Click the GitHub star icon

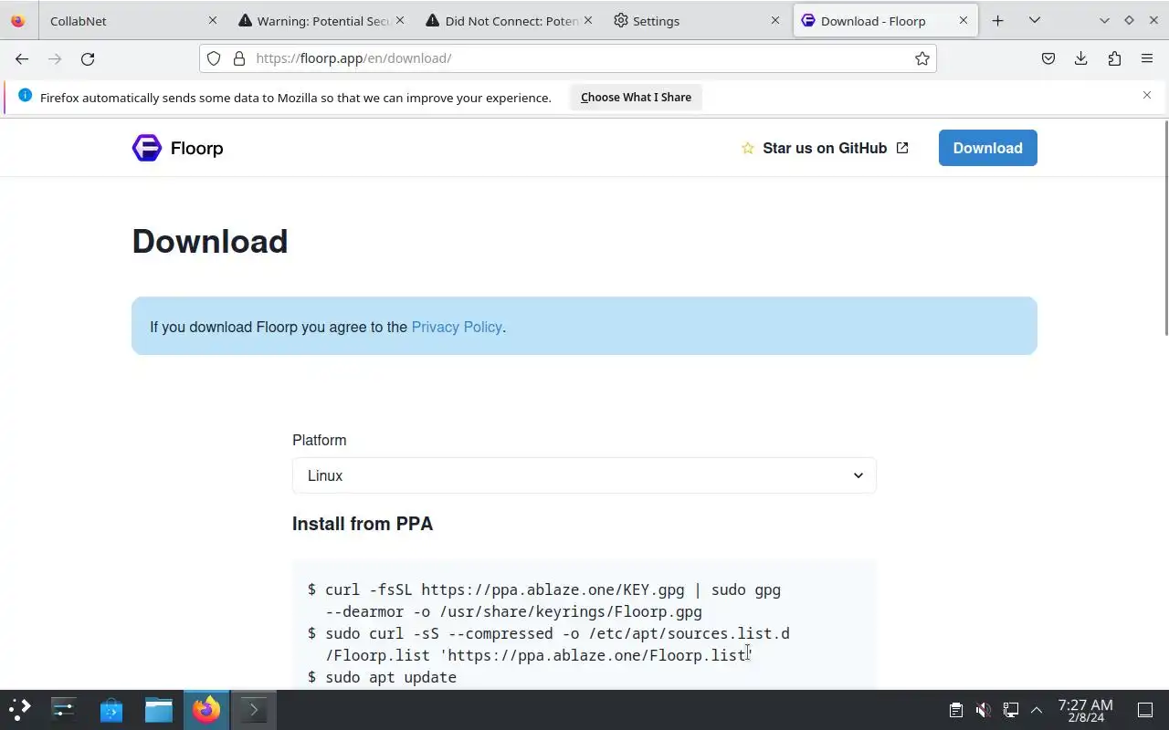[748, 148]
